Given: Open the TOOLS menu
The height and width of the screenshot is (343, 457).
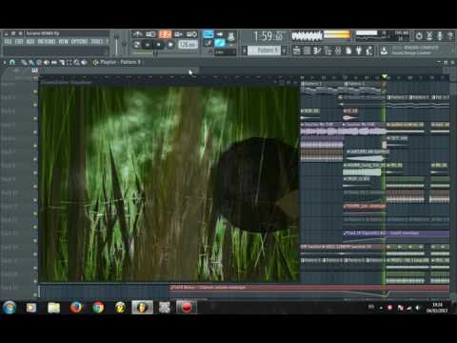Looking at the screenshot, I should (x=97, y=42).
